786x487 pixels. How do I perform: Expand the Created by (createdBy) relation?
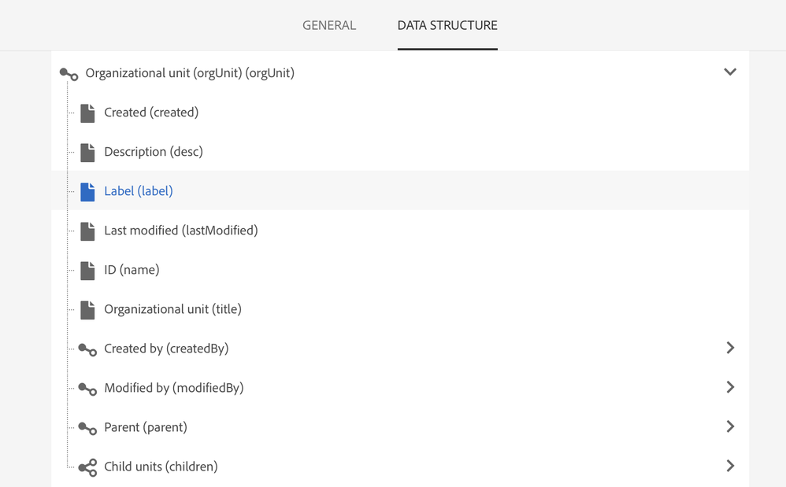coord(730,348)
